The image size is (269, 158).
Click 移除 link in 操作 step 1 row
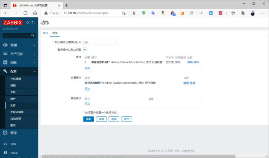pyautogui.click(x=196, y=62)
